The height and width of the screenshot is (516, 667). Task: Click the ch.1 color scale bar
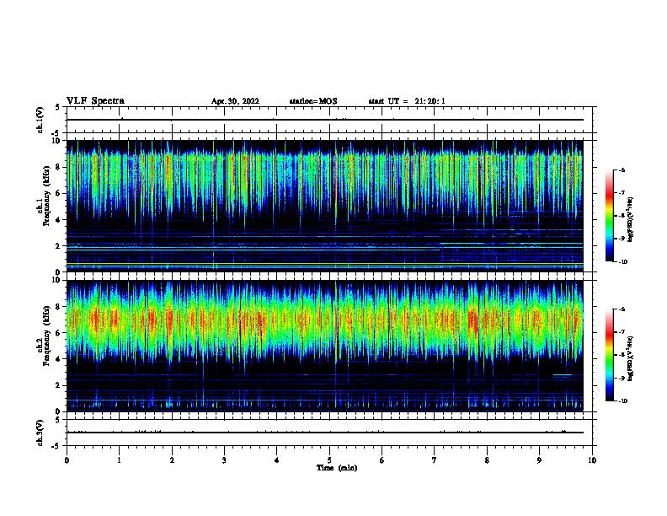click(x=610, y=216)
